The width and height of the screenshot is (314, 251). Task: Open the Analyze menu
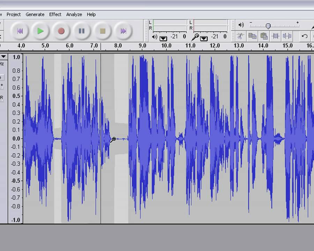(74, 14)
